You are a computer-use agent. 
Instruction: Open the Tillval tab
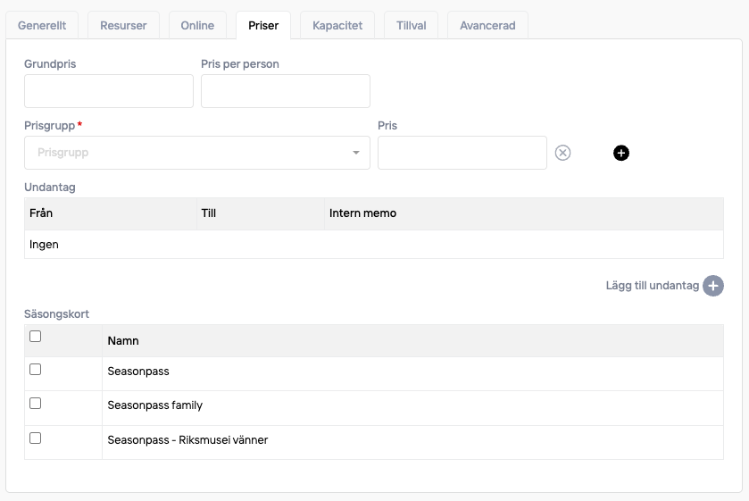pos(411,26)
